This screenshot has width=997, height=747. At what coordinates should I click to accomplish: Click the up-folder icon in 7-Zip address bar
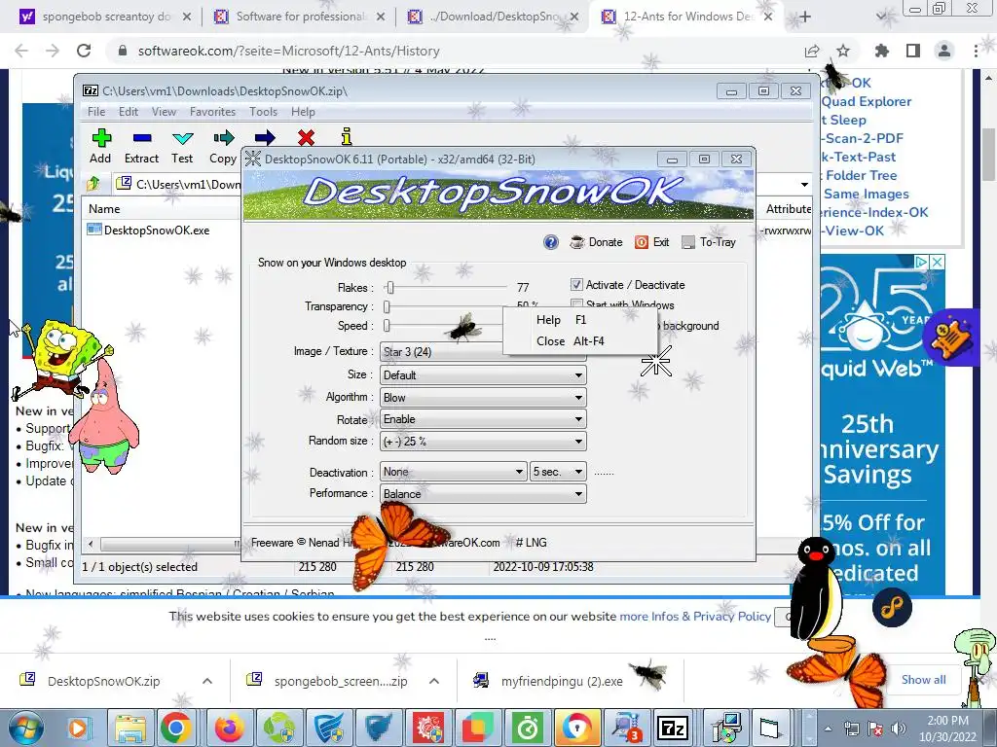pyautogui.click(x=93, y=184)
